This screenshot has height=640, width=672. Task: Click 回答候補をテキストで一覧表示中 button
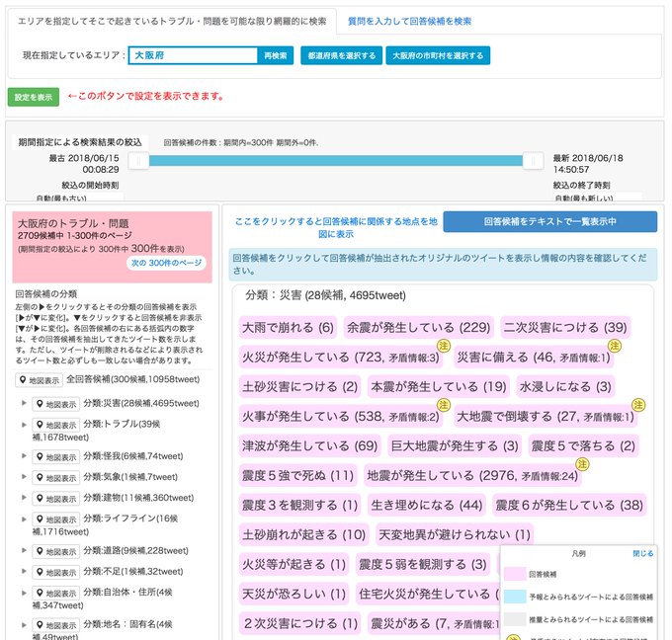tap(550, 221)
